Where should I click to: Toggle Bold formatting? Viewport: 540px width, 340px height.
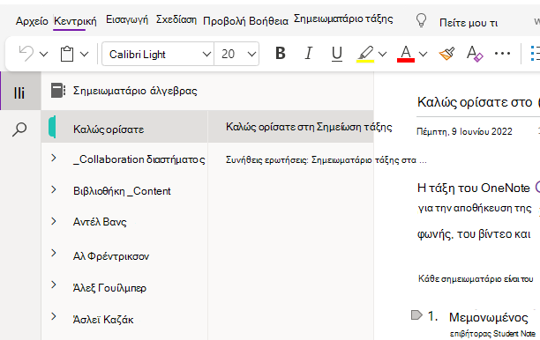[281, 53]
